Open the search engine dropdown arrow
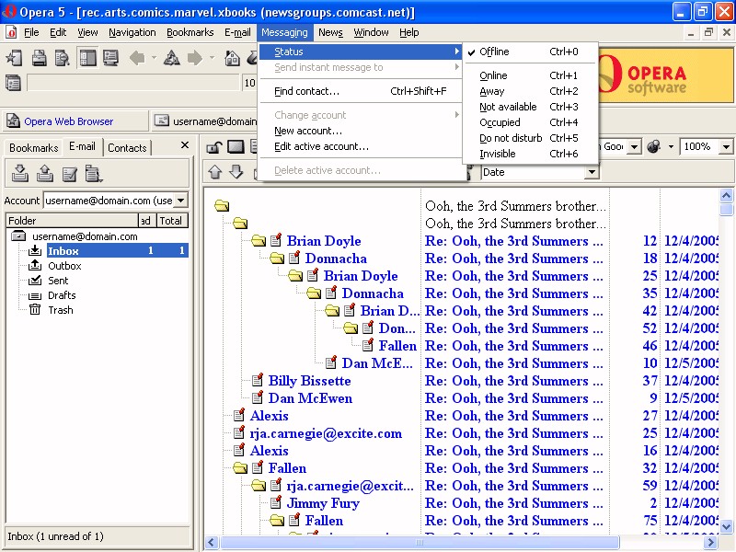Image resolution: width=736 pixels, height=552 pixels. coord(634,147)
